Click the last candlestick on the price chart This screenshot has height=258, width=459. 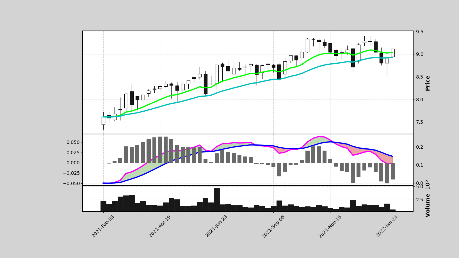(393, 53)
